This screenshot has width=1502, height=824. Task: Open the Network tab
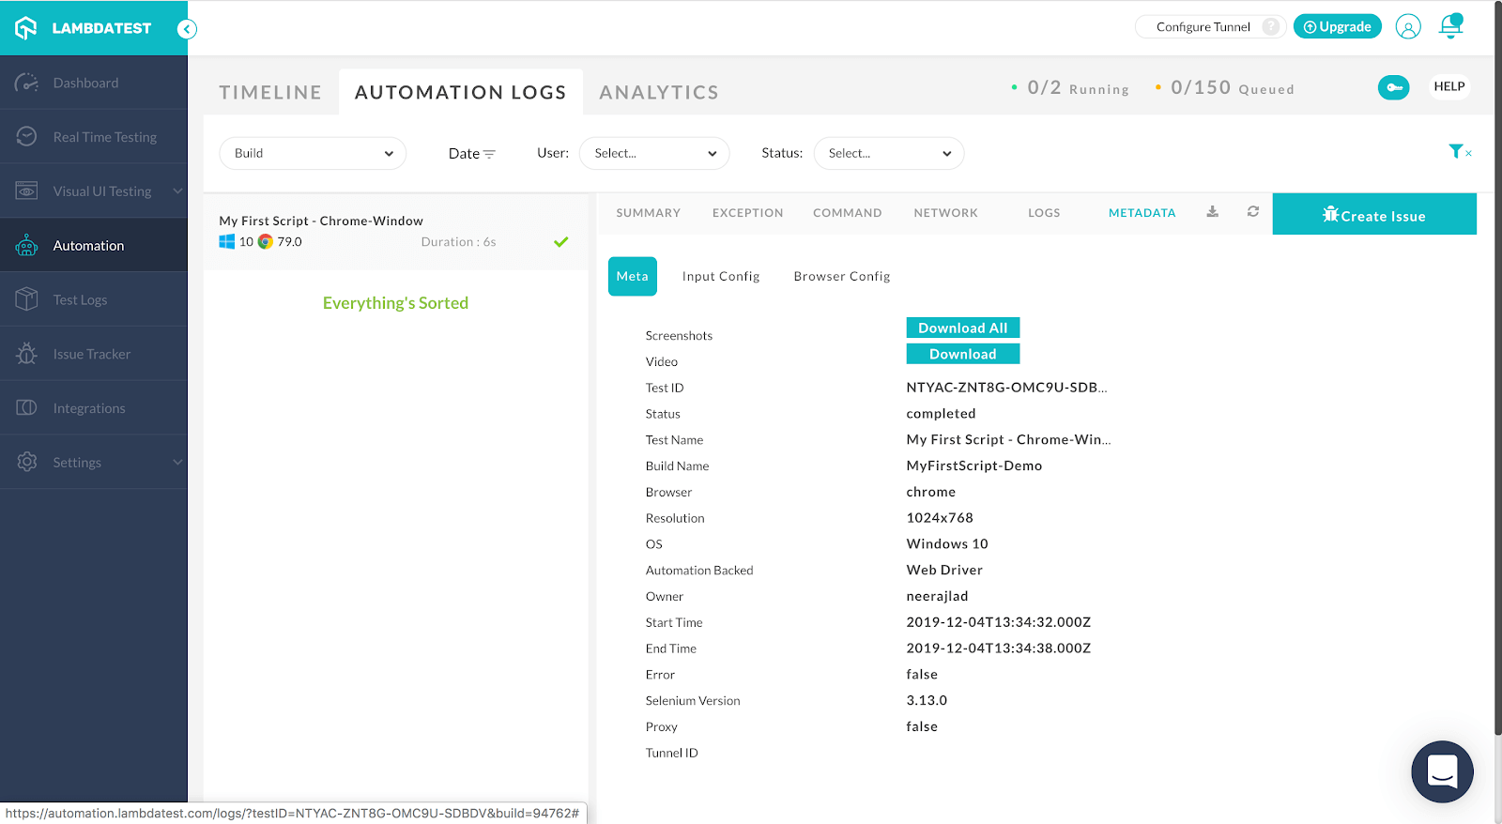946,213
